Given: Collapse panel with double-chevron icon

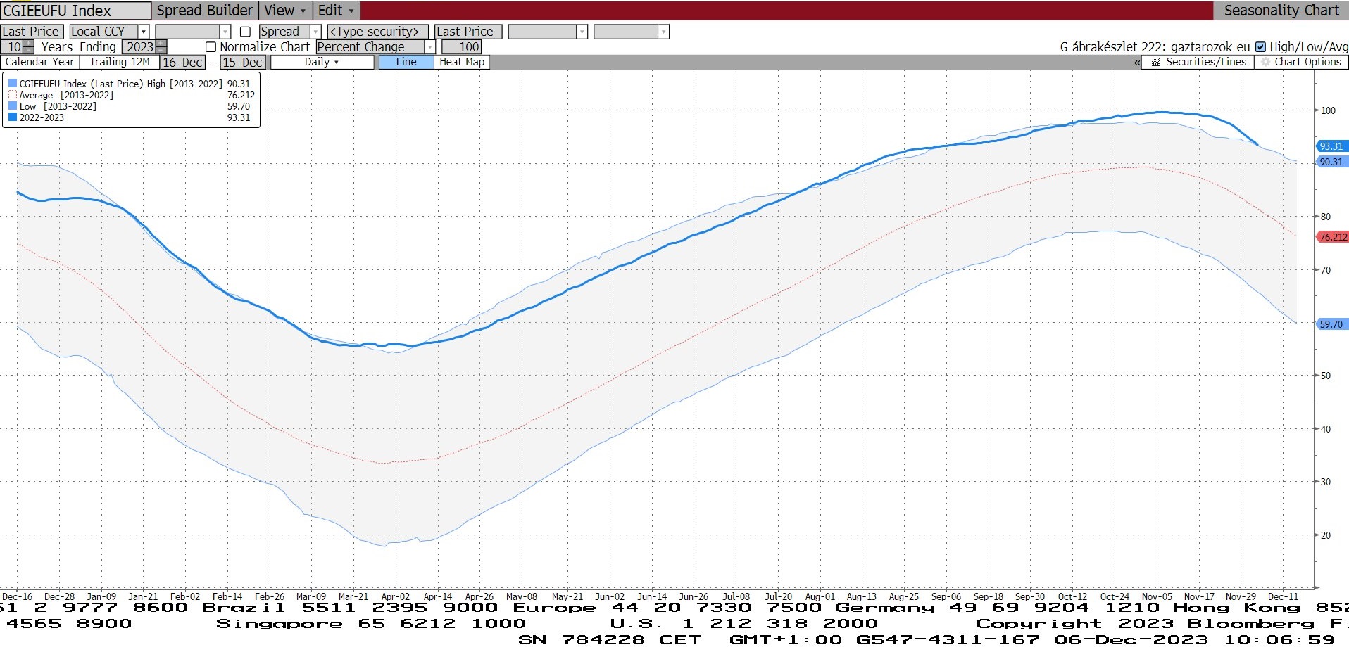Looking at the screenshot, I should point(1136,63).
